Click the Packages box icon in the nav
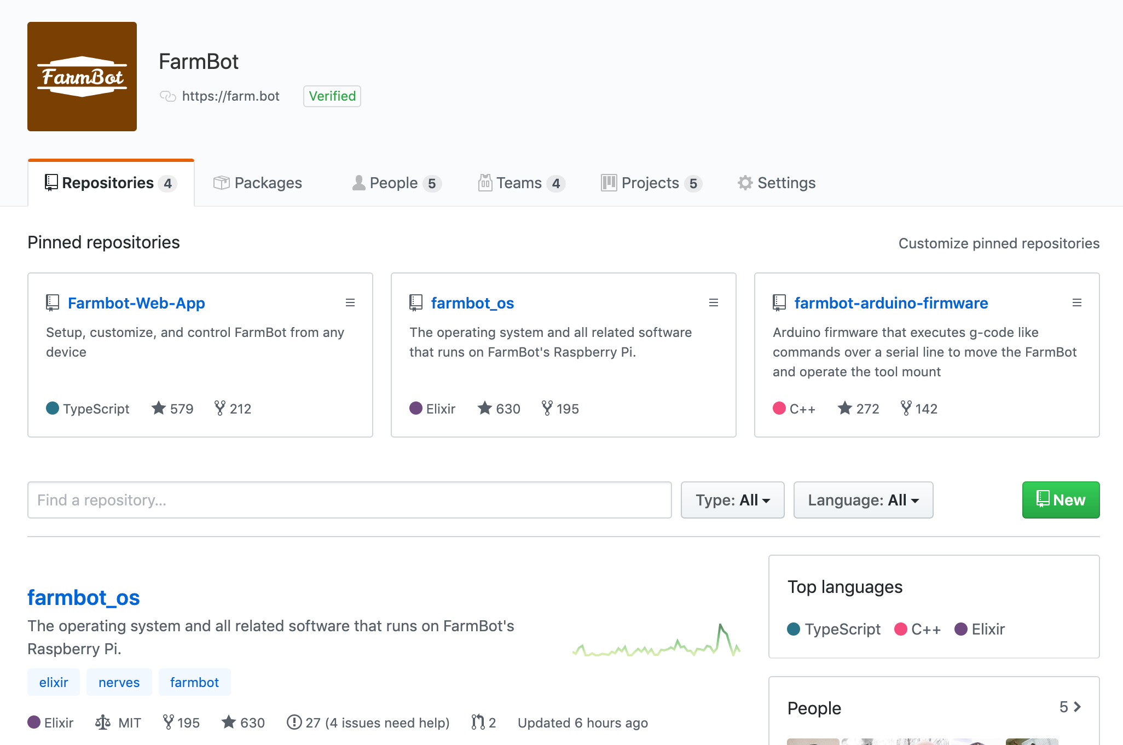This screenshot has height=745, width=1123. coord(221,183)
